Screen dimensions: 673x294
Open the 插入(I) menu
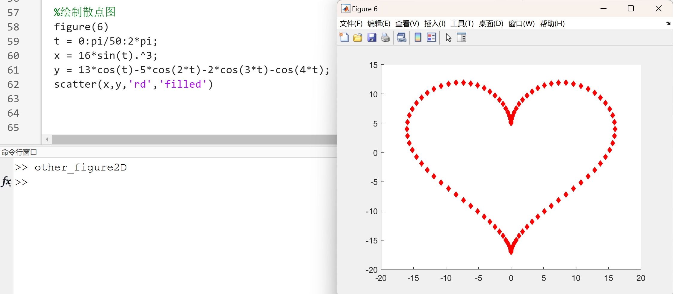435,24
